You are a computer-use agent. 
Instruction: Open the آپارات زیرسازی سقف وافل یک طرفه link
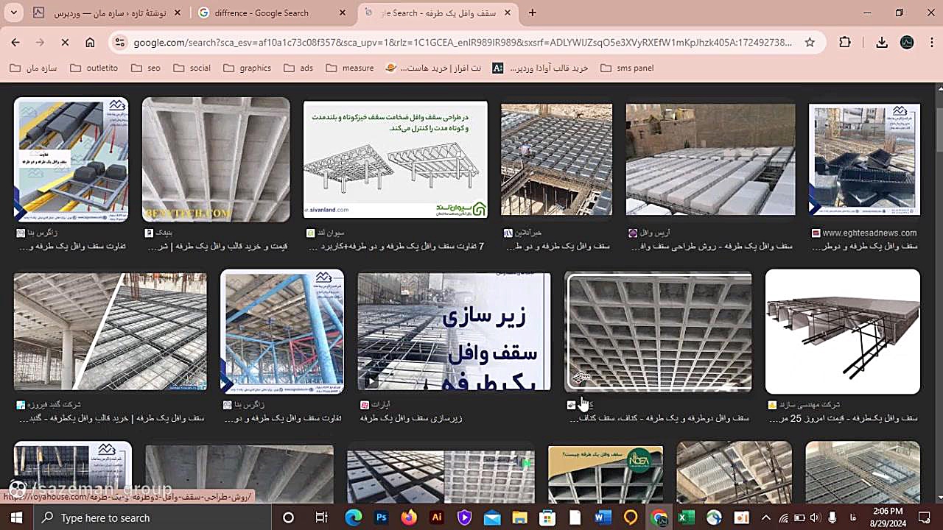click(x=411, y=418)
